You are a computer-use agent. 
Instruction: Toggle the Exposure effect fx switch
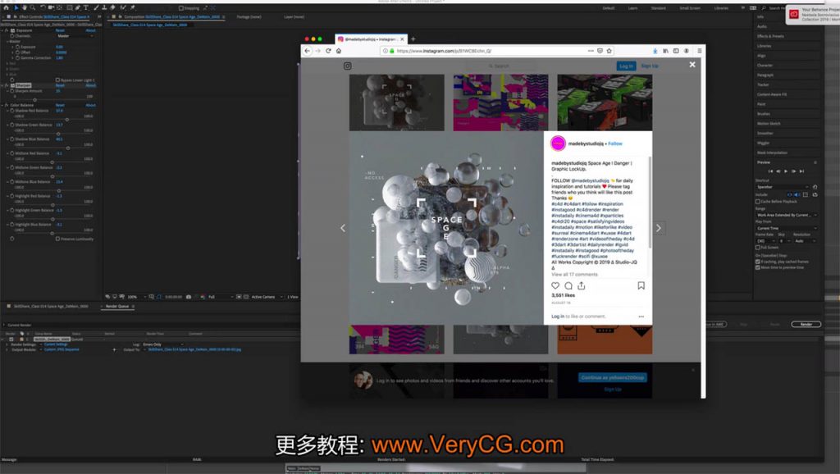pos(7,30)
